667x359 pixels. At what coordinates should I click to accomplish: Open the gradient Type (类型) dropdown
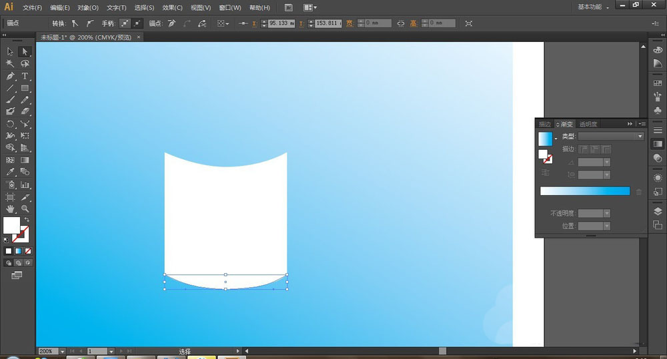[610, 137]
